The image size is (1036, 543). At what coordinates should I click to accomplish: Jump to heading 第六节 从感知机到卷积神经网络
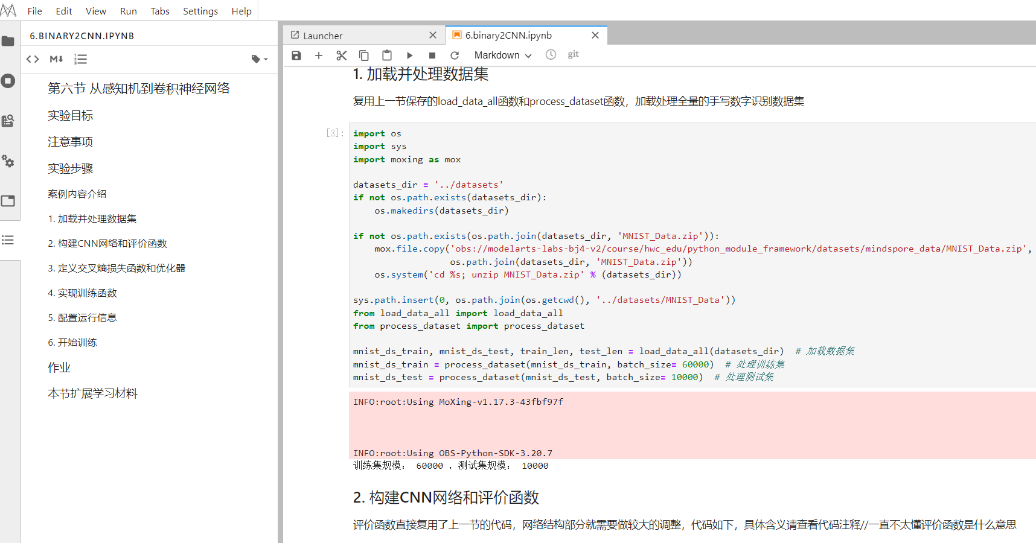coord(139,89)
